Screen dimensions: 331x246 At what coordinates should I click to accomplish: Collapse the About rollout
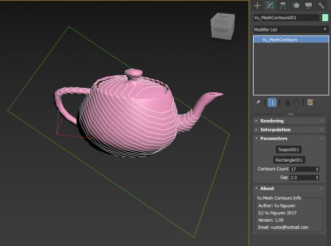click(x=267, y=189)
